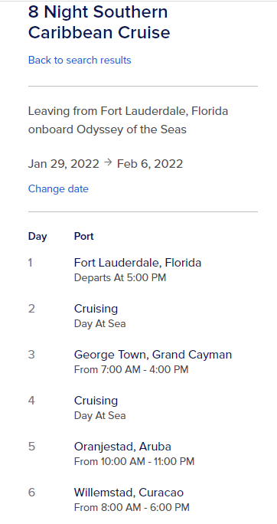Click the From 8:00 AM - 6:00 PM time

click(x=132, y=508)
